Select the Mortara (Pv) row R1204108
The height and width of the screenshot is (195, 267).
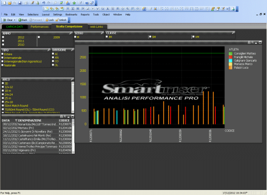(37, 128)
